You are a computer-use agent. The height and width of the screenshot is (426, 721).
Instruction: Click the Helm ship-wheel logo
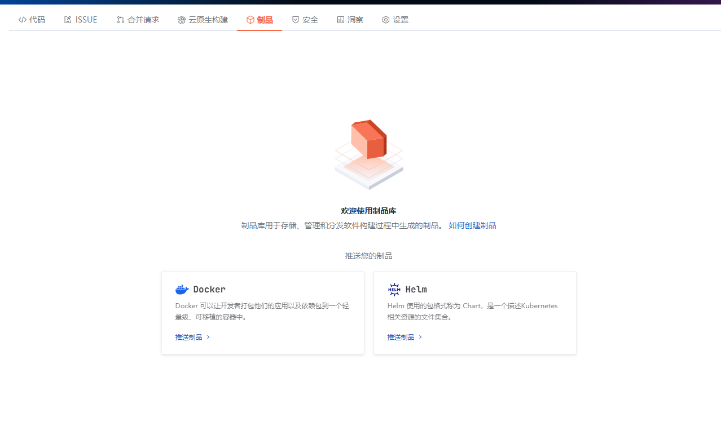click(394, 290)
